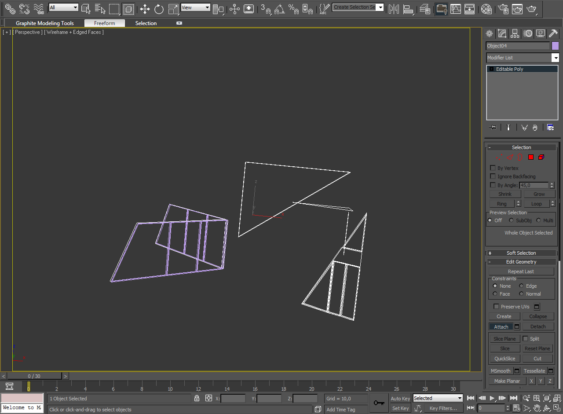The width and height of the screenshot is (563, 414).
Task: Switch to the Utilities hammer panel
Action: pyautogui.click(x=553, y=33)
